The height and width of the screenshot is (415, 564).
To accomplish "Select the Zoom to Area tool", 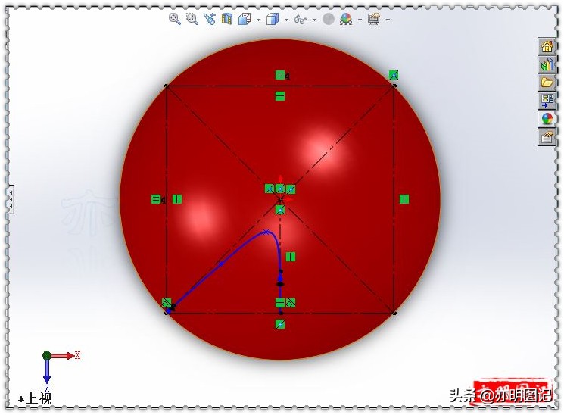I will (192, 19).
